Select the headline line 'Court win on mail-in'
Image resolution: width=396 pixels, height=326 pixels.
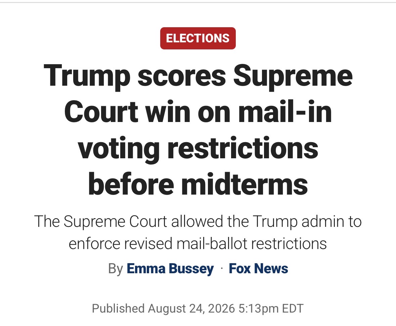(x=198, y=112)
